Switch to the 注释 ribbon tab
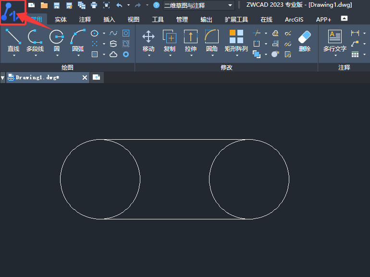 tap(85, 20)
